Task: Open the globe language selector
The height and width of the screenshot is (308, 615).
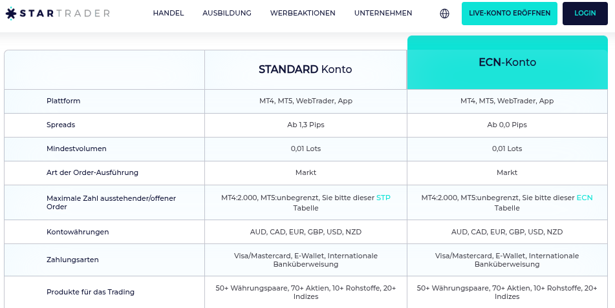Action: [x=444, y=14]
